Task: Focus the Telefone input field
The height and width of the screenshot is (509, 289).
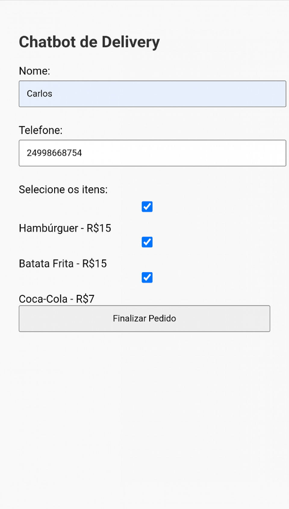Action: (x=152, y=153)
